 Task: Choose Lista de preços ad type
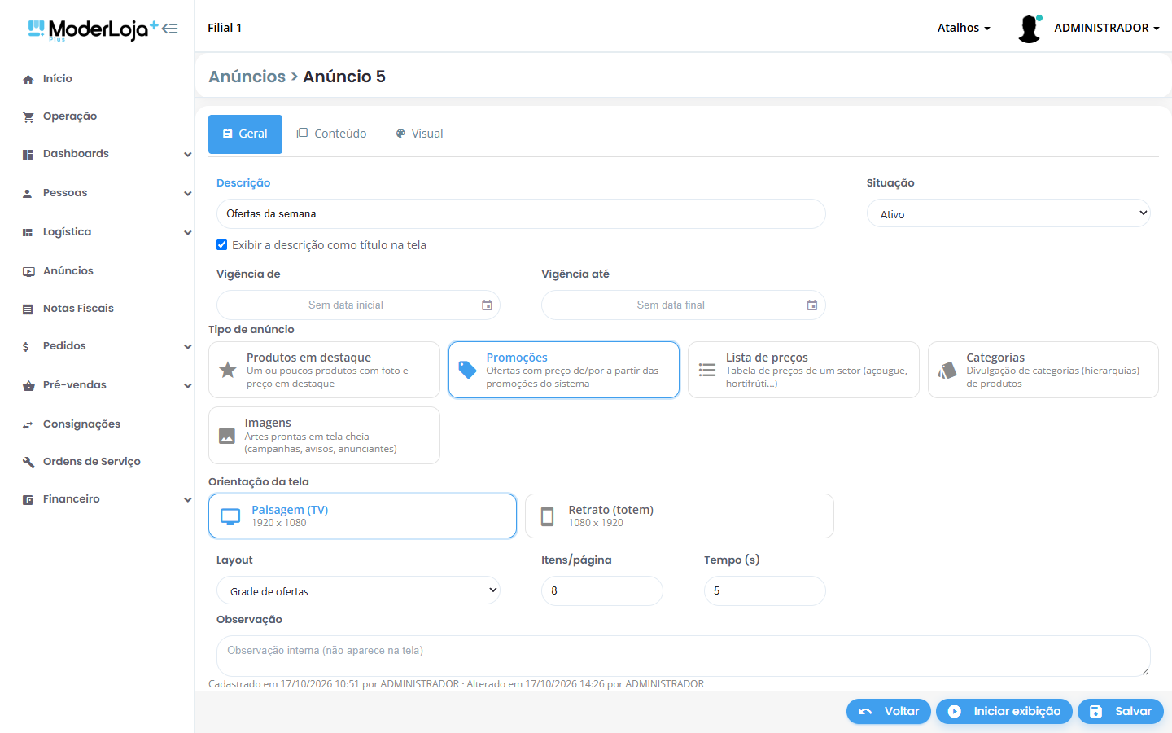coord(803,370)
